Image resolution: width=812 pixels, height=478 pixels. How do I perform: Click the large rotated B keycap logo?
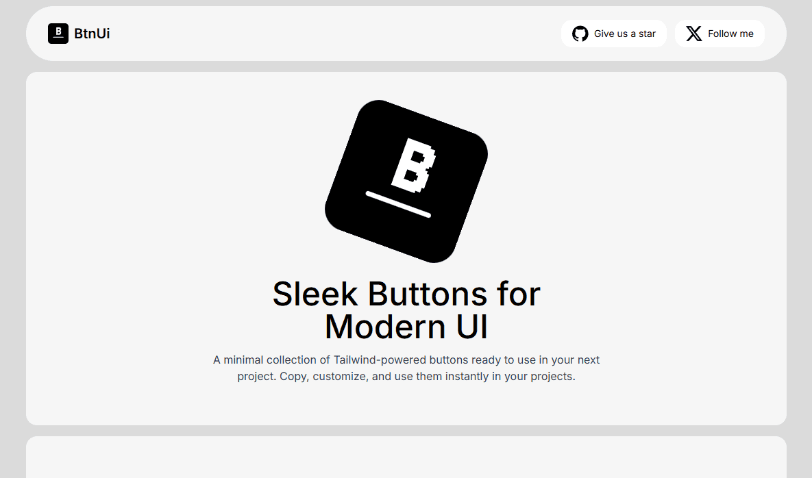(x=407, y=181)
